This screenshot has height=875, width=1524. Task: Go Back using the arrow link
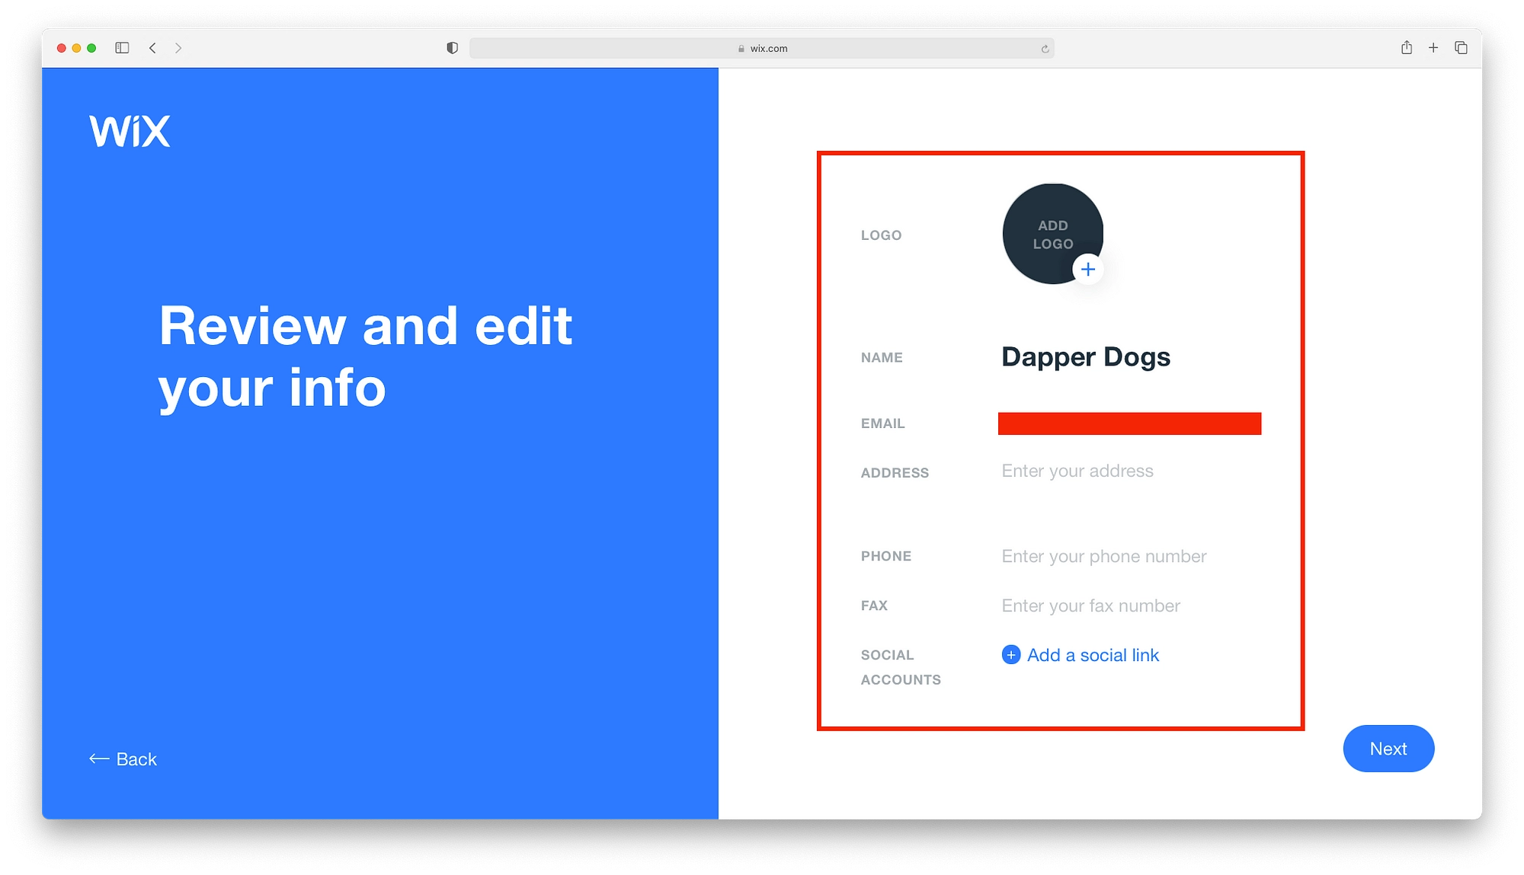click(x=123, y=759)
